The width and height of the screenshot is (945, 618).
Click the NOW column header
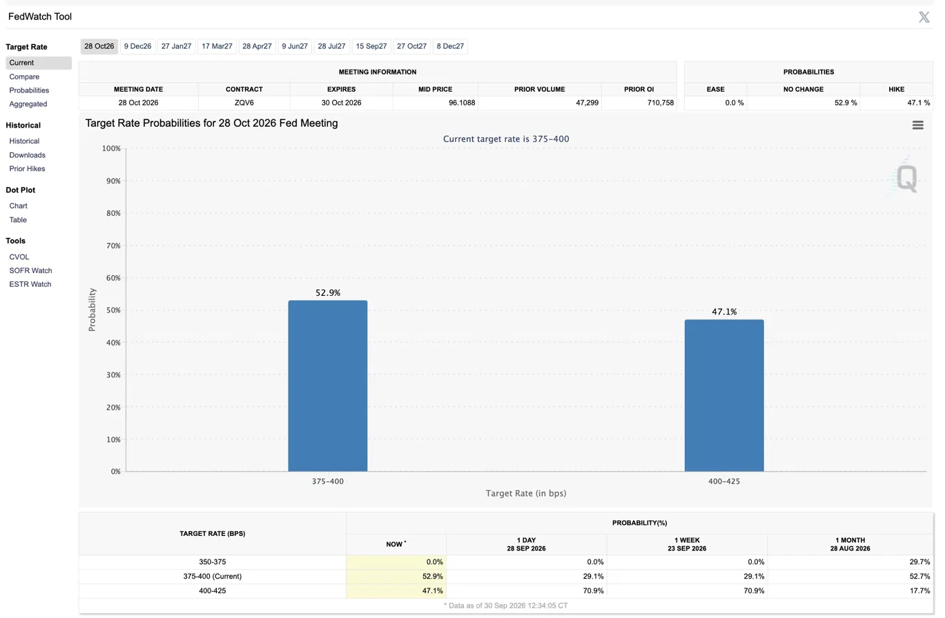click(396, 544)
